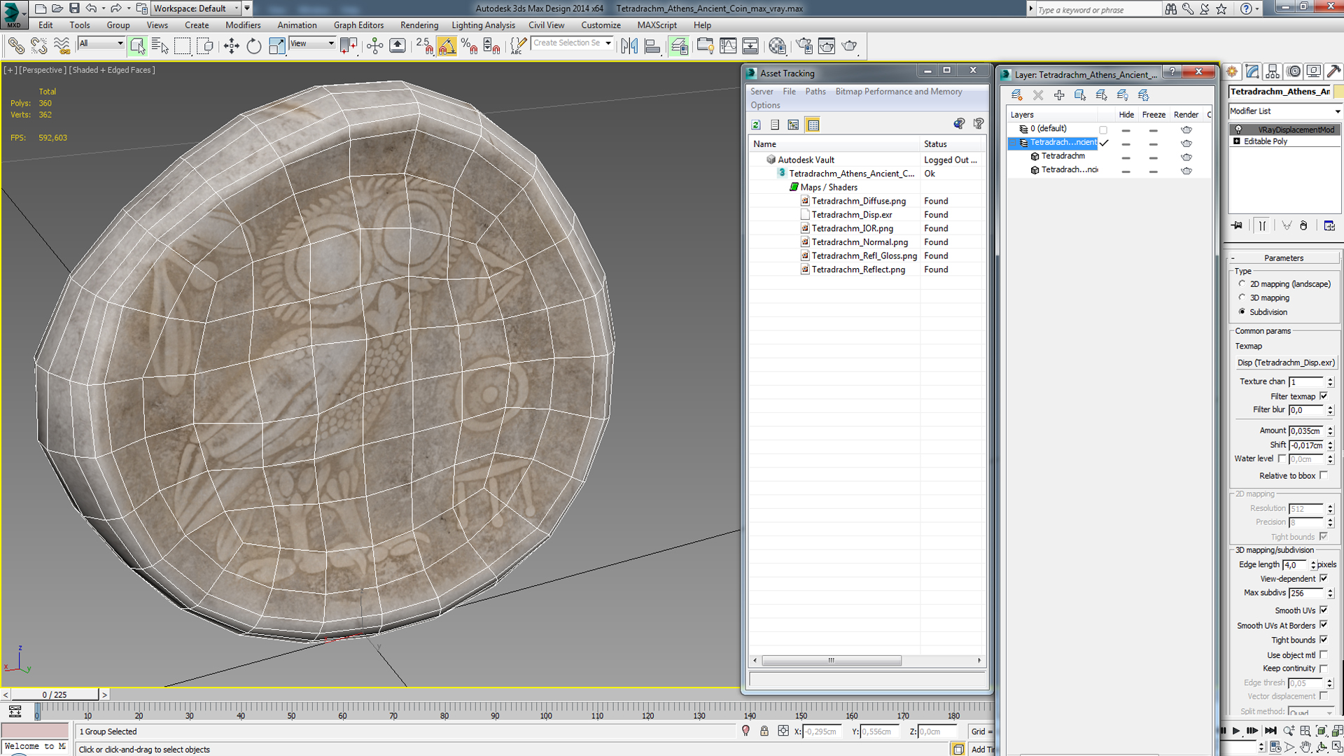Expand the Editable Poly modifier entry
This screenshot has width=1344, height=756.
pos(1237,141)
